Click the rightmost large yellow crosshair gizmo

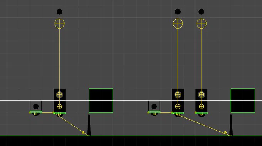tap(202, 24)
